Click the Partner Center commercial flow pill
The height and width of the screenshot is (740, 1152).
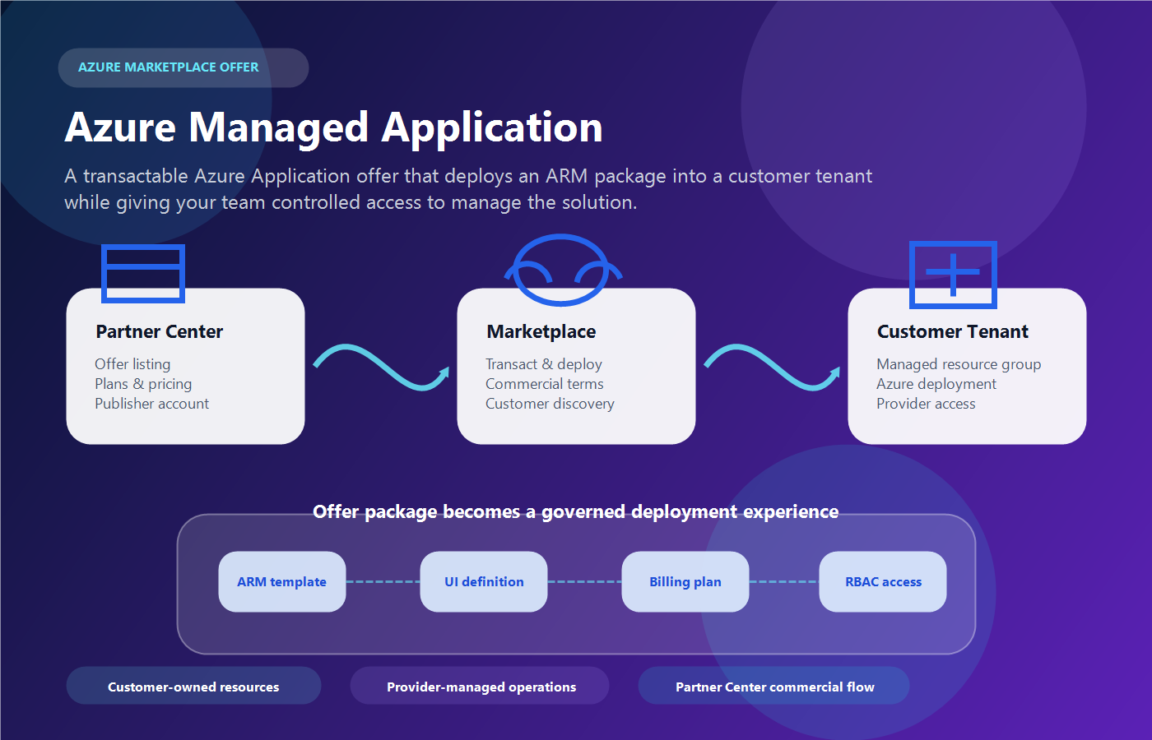(773, 686)
